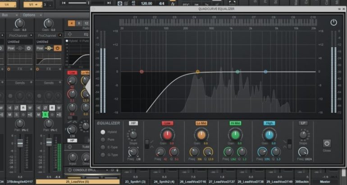347x185 pixels.
Task: Select the G-Type equalizer mode
Action: point(103,155)
